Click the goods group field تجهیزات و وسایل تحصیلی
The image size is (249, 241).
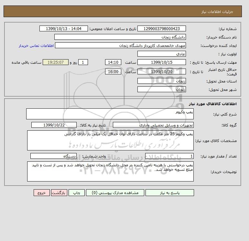click(x=153, y=125)
